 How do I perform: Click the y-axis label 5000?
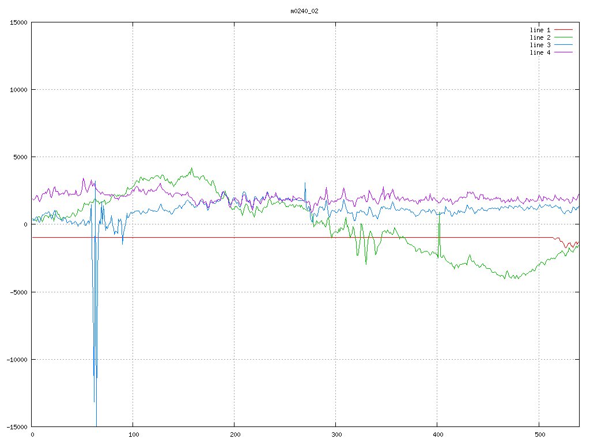21,157
